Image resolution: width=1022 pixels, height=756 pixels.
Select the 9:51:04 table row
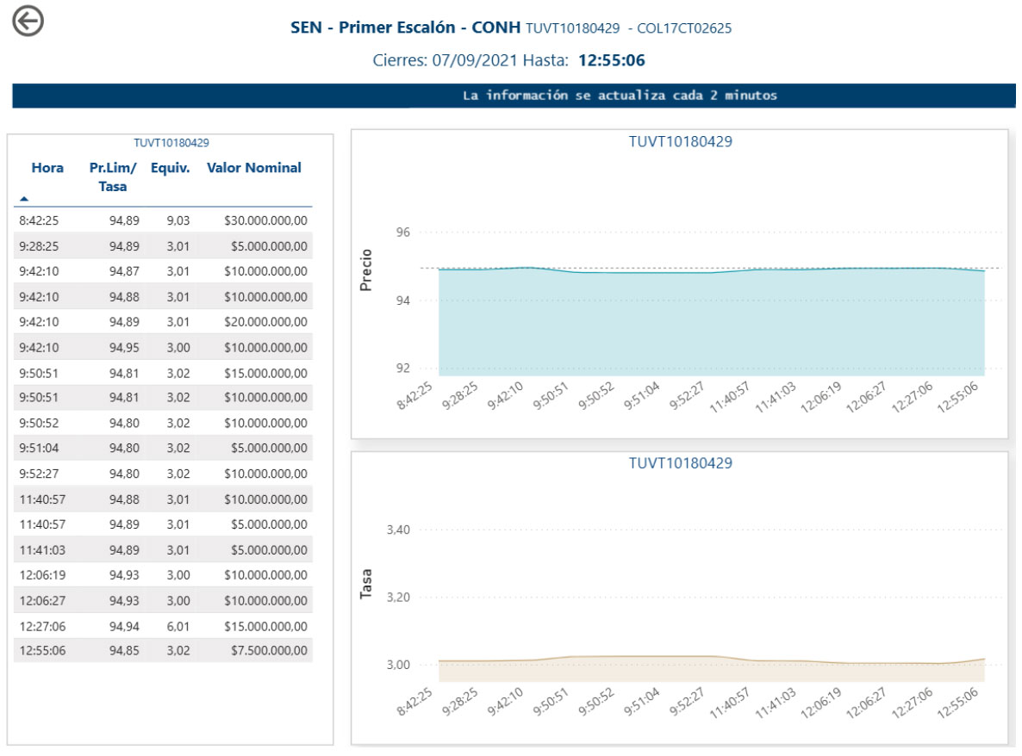162,449
